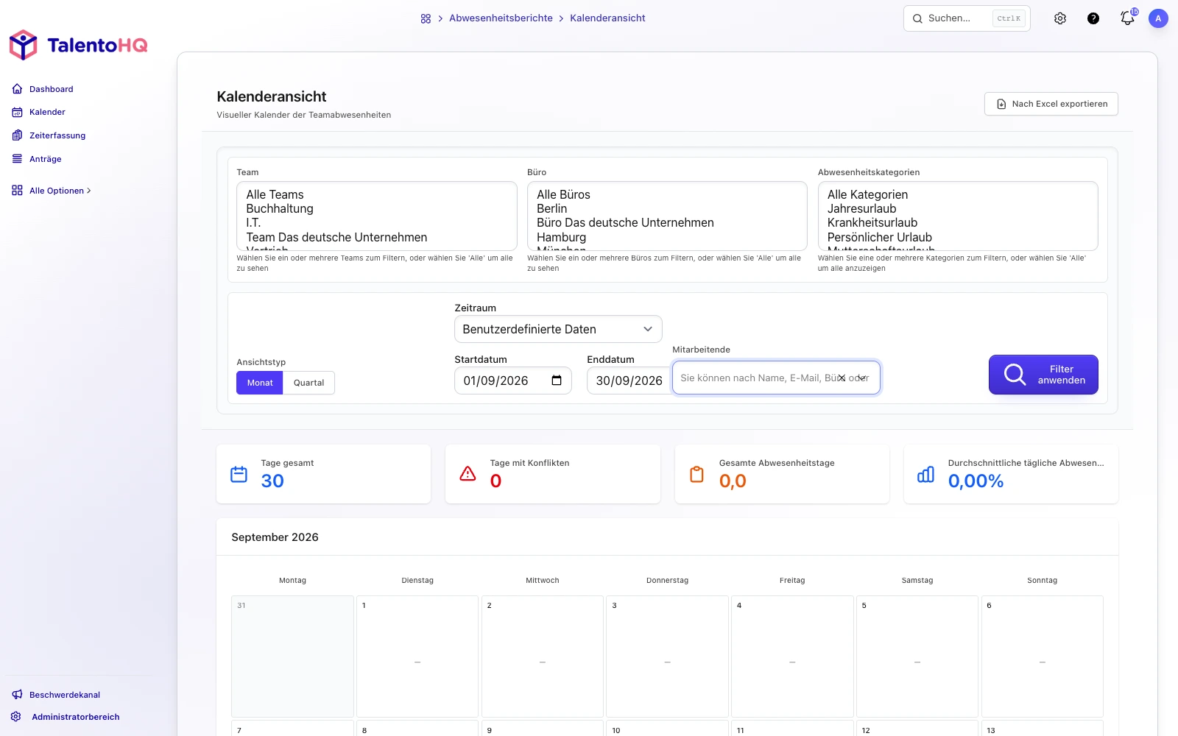Image resolution: width=1178 pixels, height=736 pixels.
Task: Click the breadcrumb home grid icon
Action: pyautogui.click(x=426, y=18)
